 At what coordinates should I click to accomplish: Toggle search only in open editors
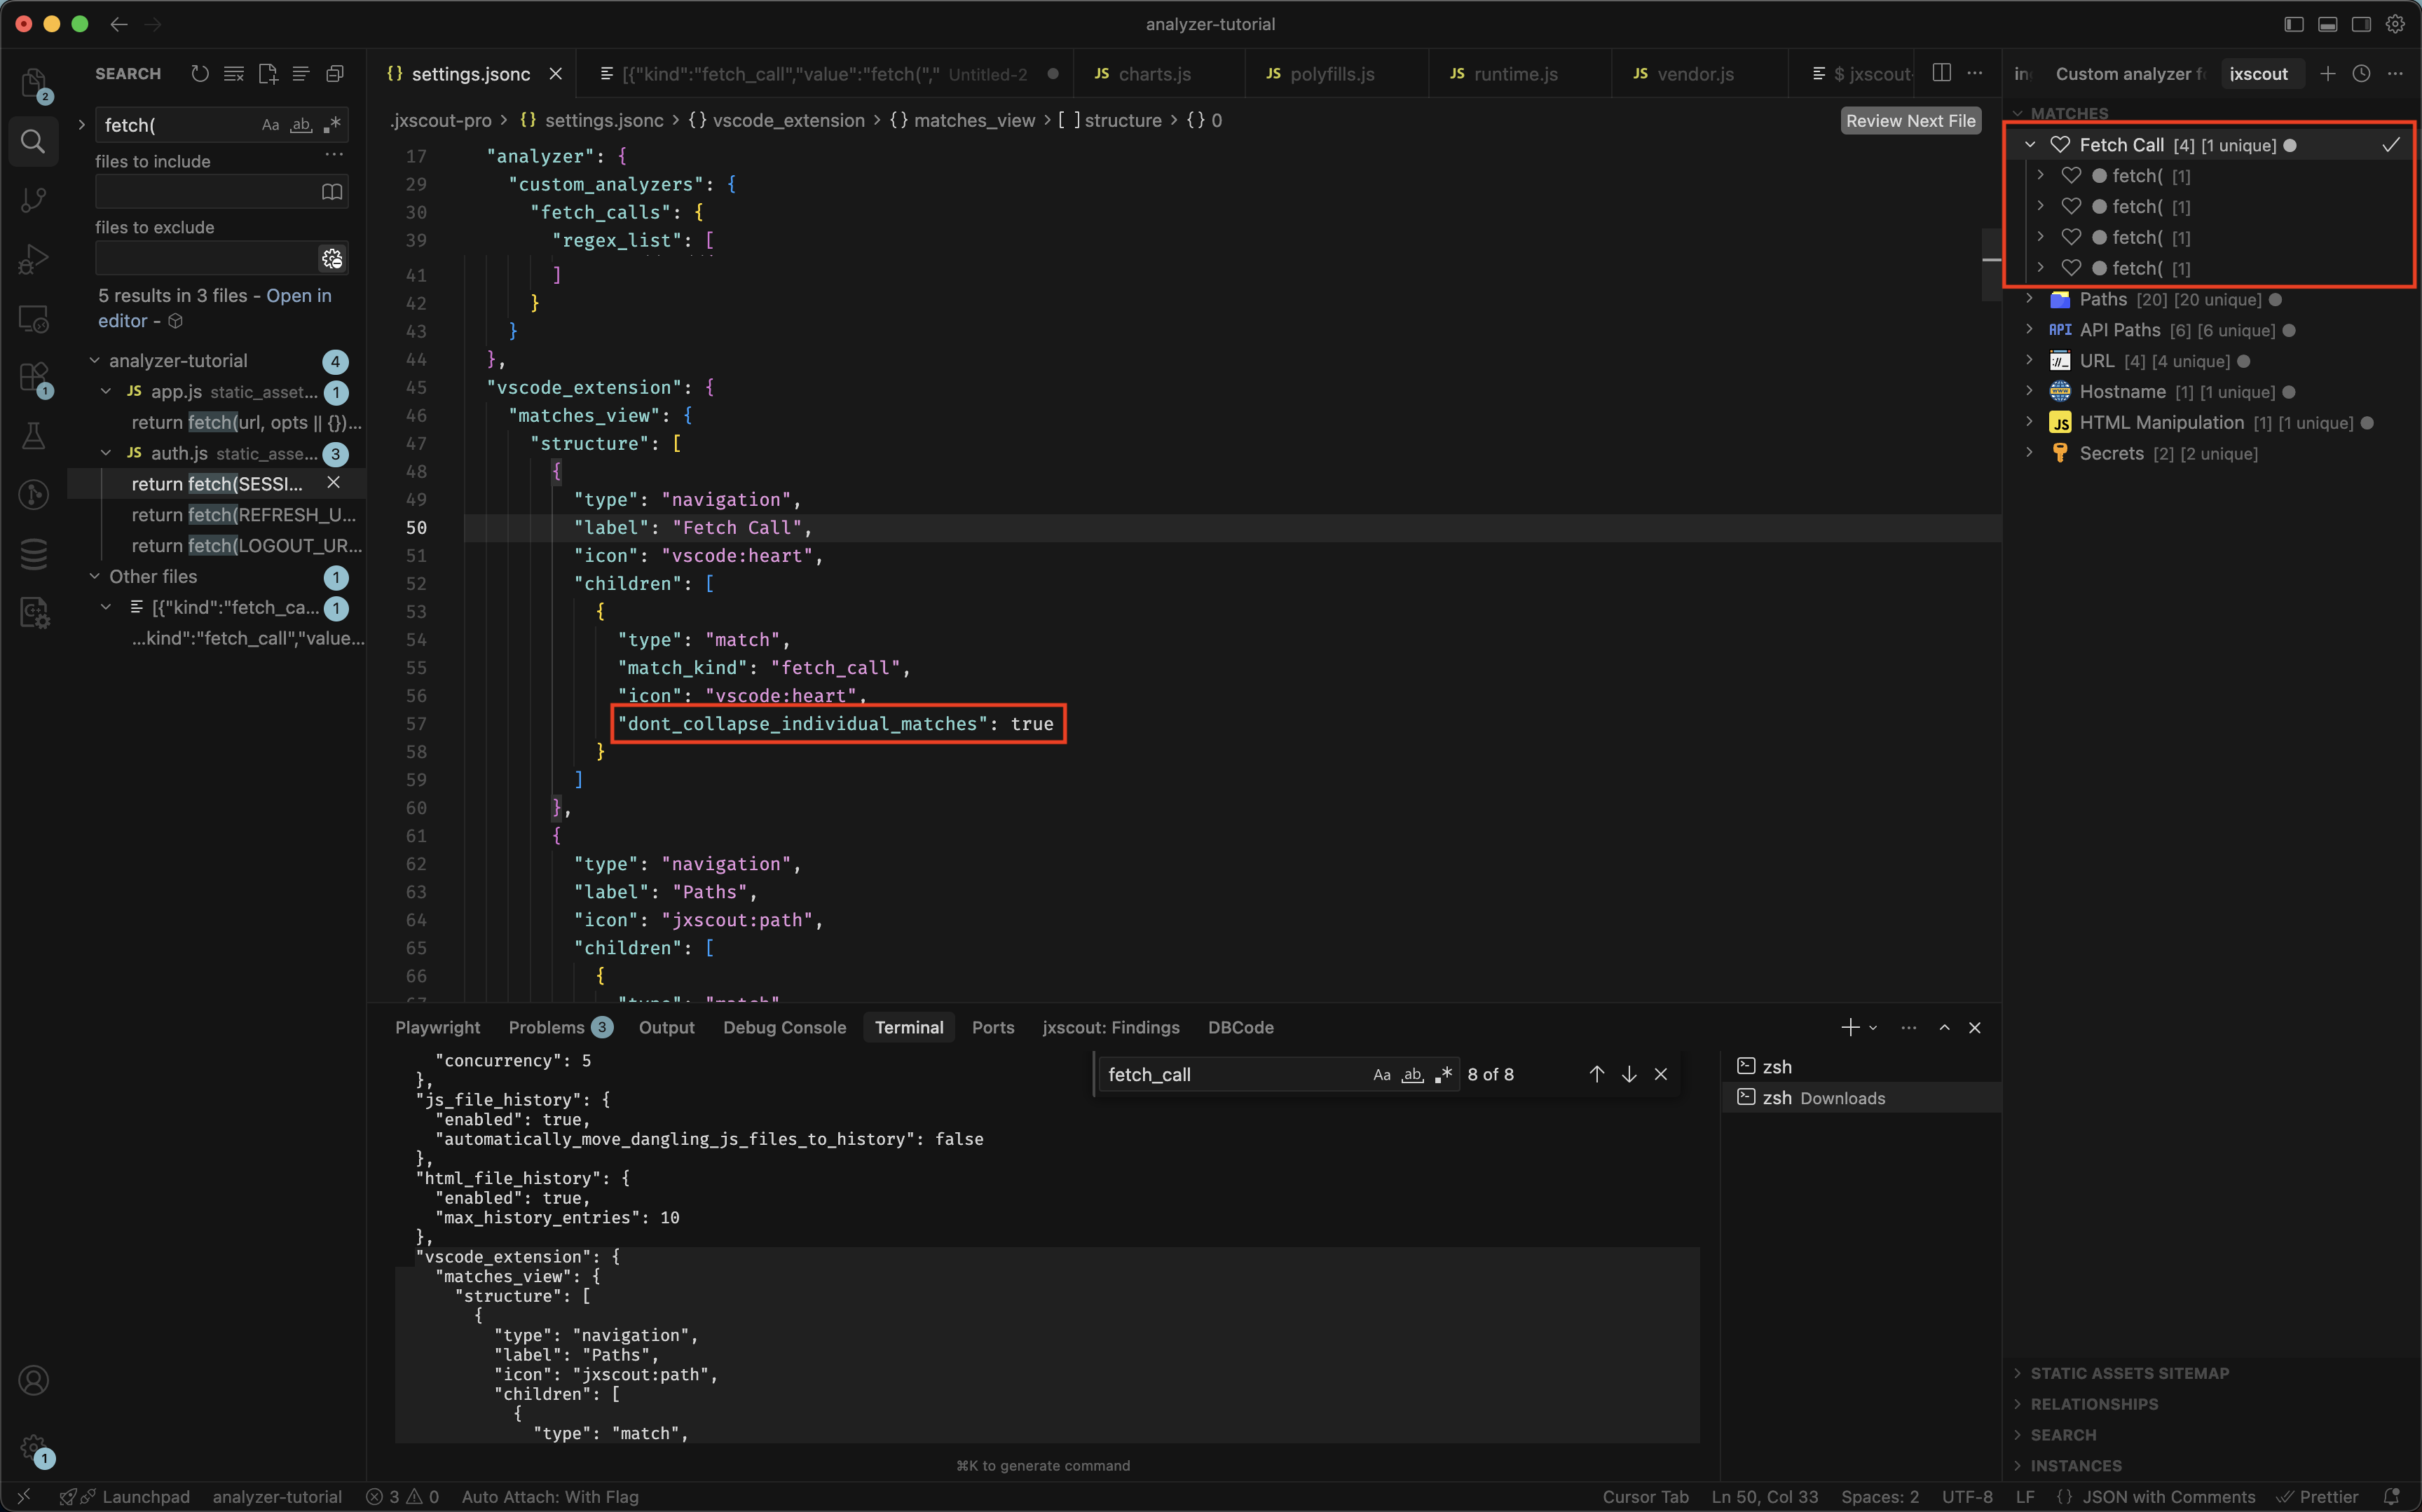[x=332, y=192]
